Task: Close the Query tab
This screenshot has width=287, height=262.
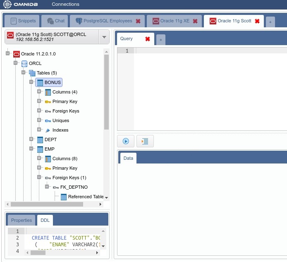Action: click(x=148, y=39)
